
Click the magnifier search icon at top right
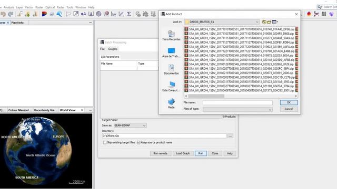coord(320,7)
